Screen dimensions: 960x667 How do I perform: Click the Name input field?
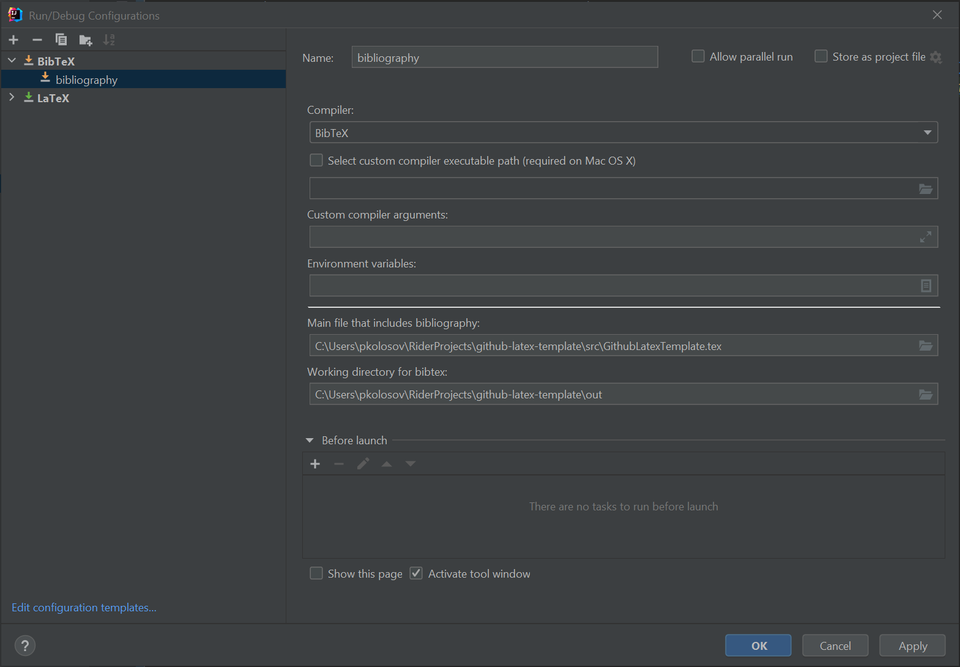[x=505, y=57]
